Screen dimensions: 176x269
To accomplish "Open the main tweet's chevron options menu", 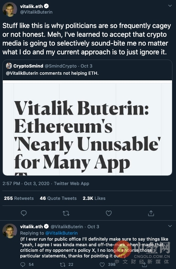I will pos(170,6).
